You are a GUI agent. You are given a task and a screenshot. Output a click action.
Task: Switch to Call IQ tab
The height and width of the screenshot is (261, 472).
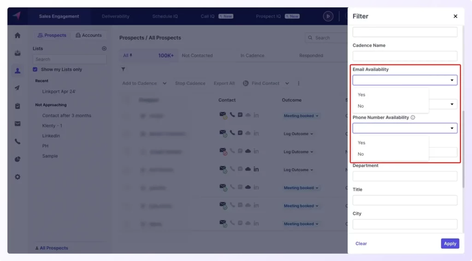217,16
